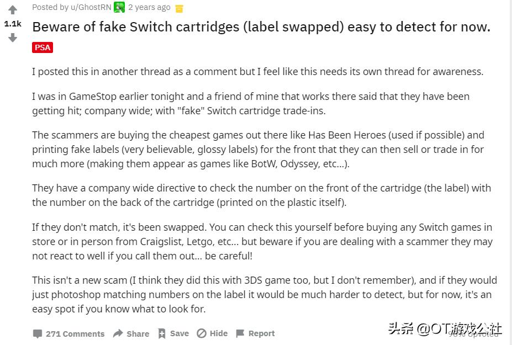Click the Share text label
Viewport: 512px width, 345px height.
pyautogui.click(x=138, y=333)
